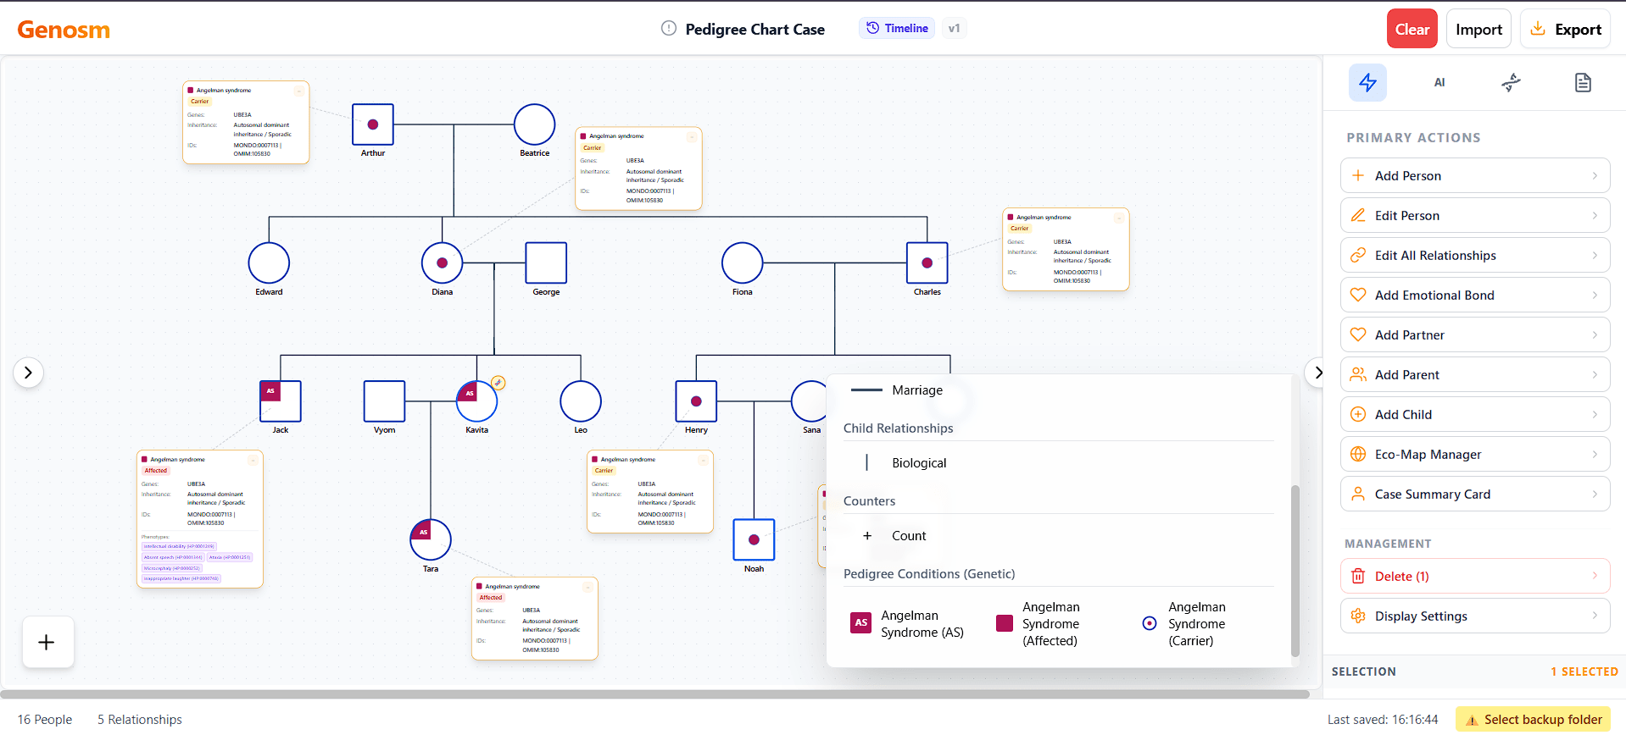The height and width of the screenshot is (735, 1626).
Task: Select Kavita's selected node
Action: [477, 401]
